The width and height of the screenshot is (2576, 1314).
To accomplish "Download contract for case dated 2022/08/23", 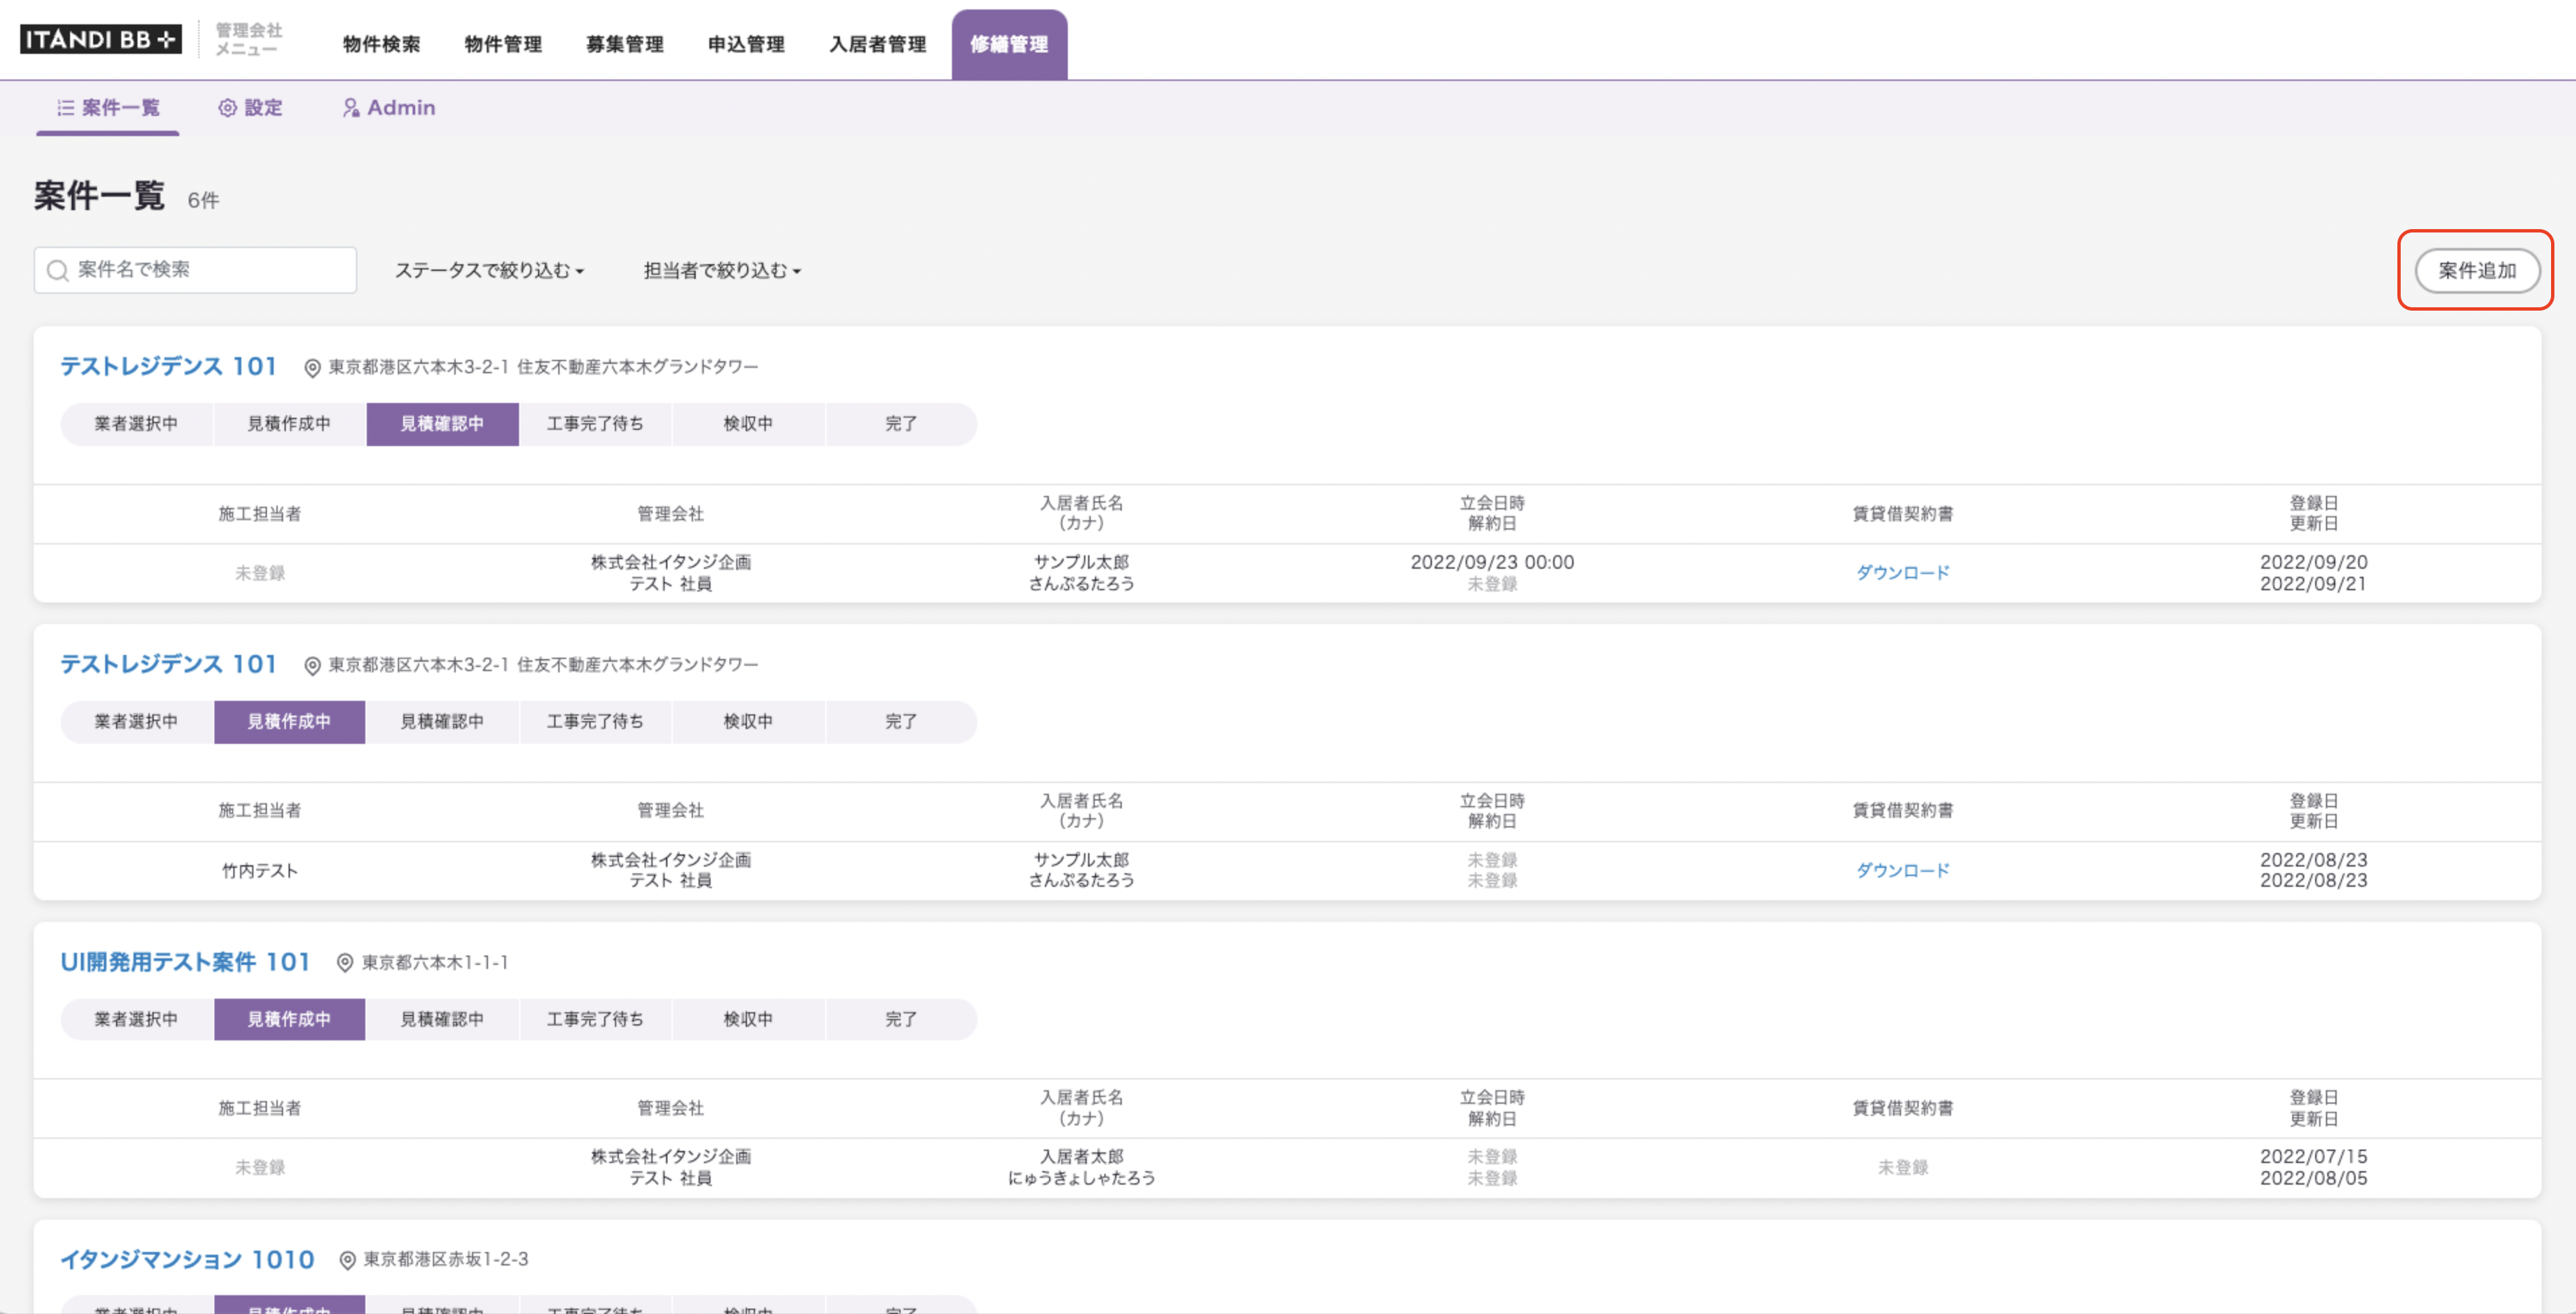I will point(1902,871).
